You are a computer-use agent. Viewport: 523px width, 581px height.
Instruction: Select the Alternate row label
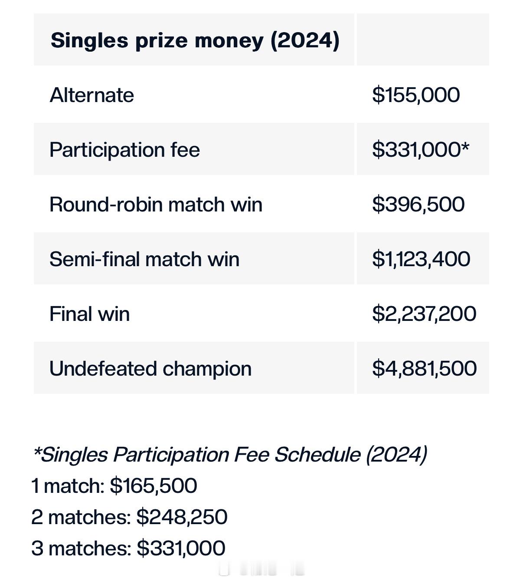click(92, 95)
